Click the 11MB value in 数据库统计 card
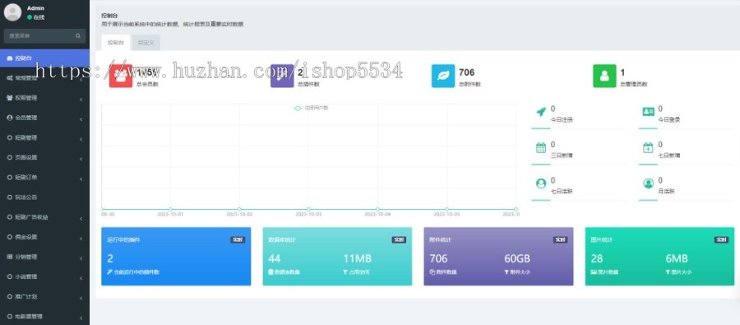Image resolution: width=740 pixels, height=325 pixels. pos(357,258)
